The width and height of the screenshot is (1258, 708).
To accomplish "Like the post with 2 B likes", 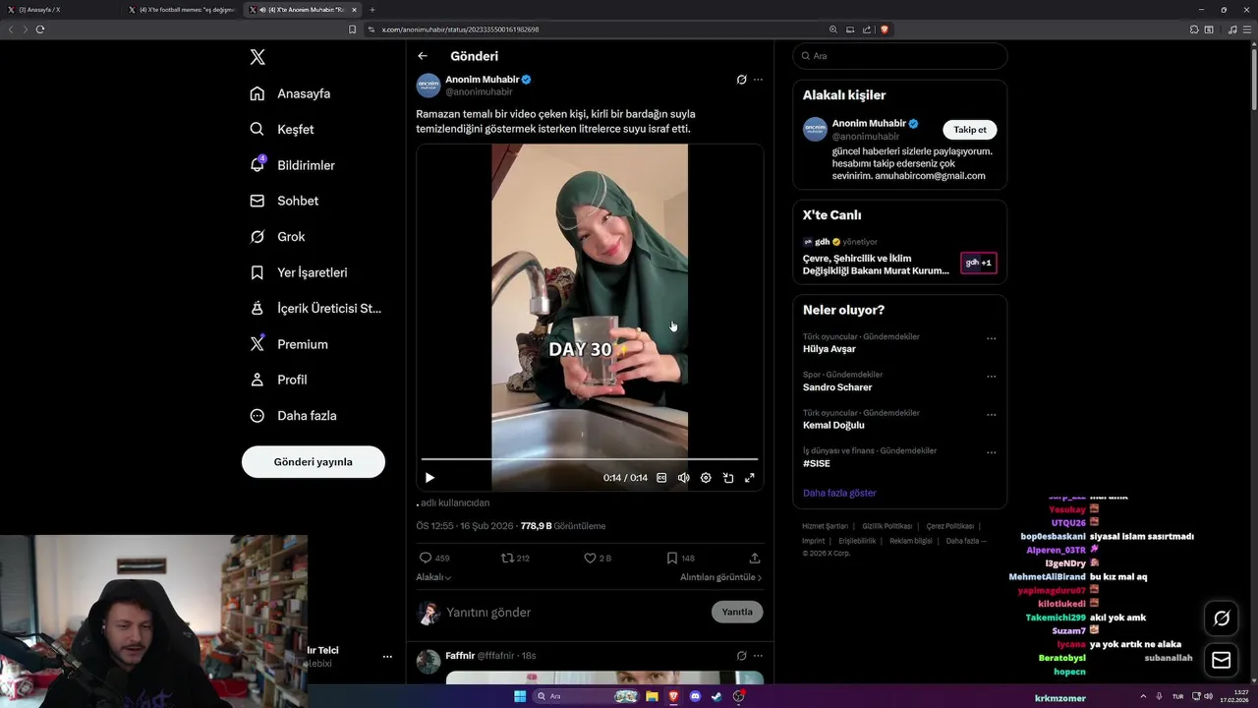I will point(590,558).
